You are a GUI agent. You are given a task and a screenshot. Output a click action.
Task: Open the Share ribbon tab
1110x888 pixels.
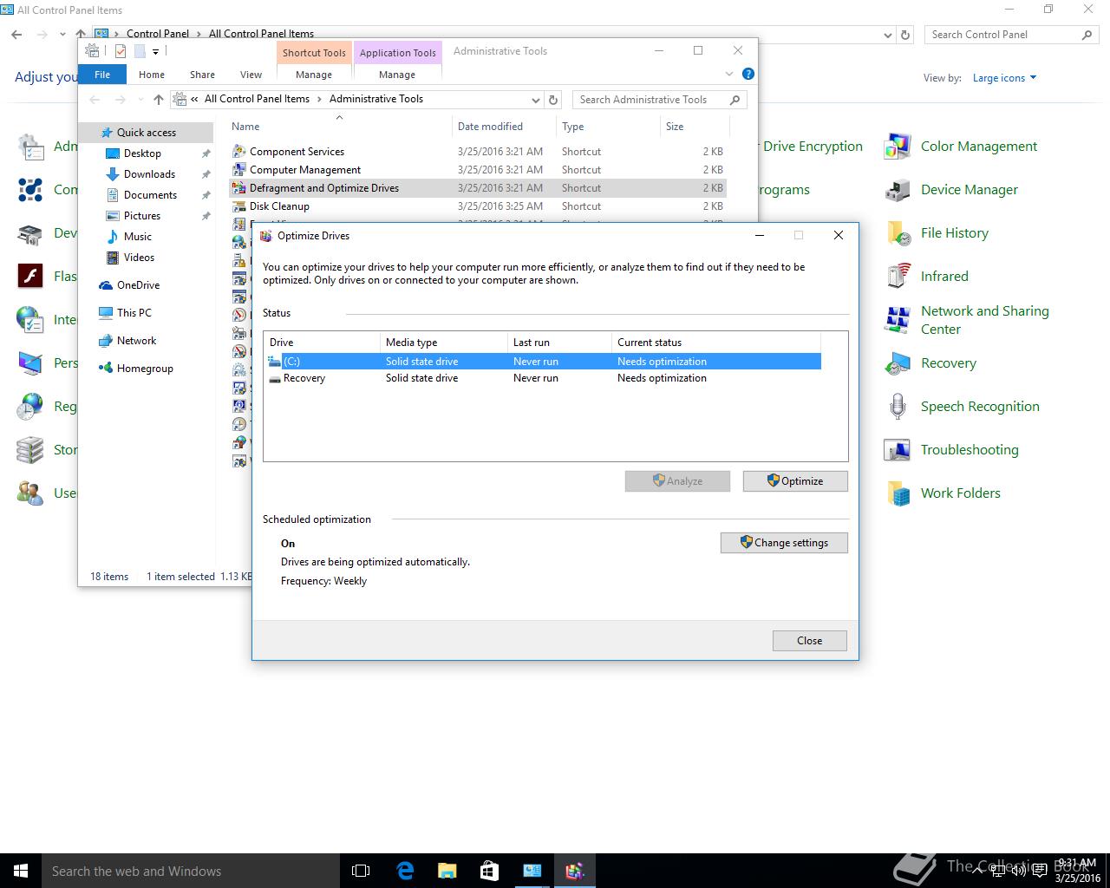click(202, 75)
